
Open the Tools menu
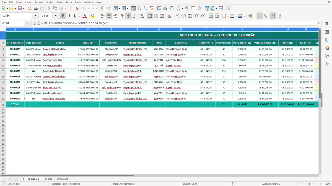point(78,2)
